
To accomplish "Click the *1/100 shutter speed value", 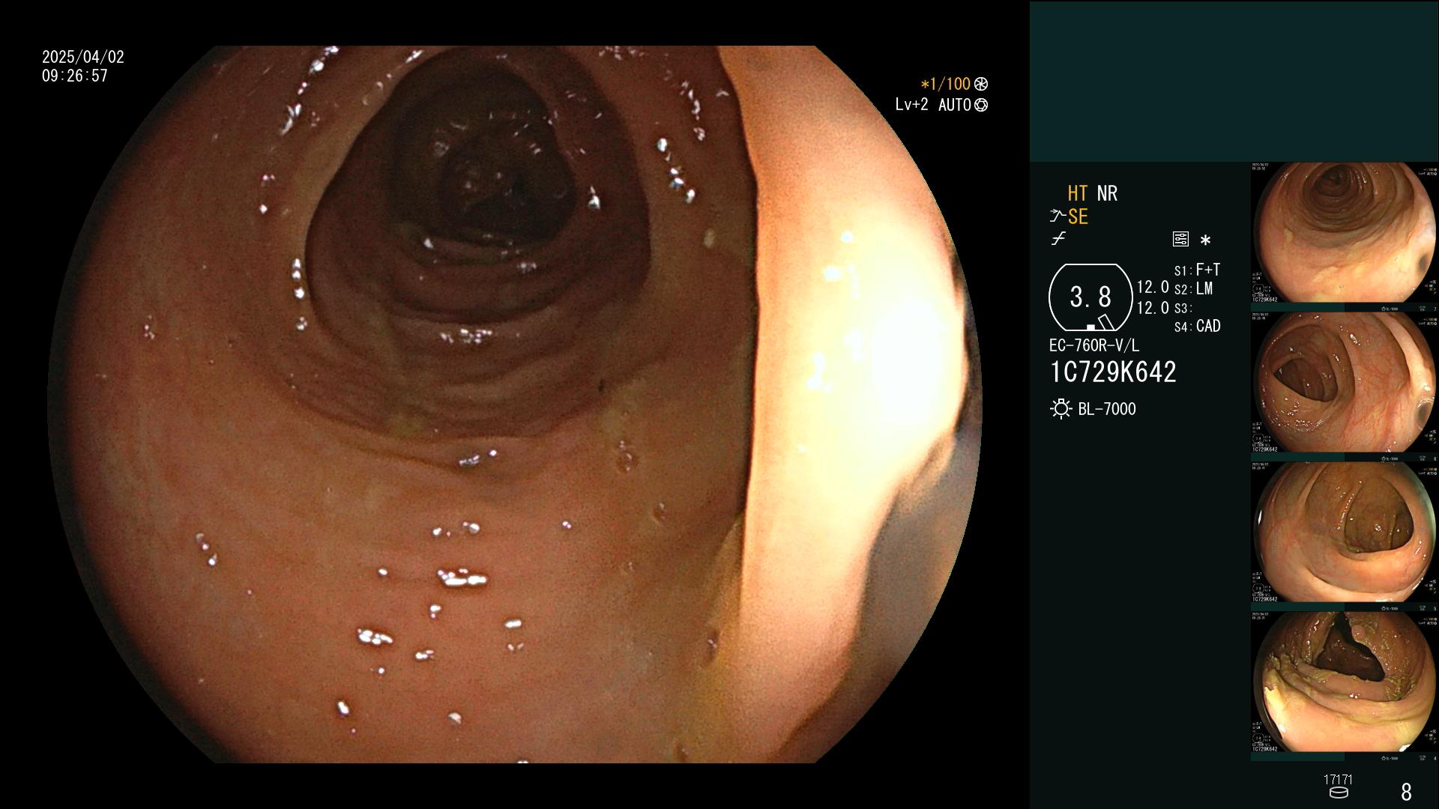I will point(946,84).
